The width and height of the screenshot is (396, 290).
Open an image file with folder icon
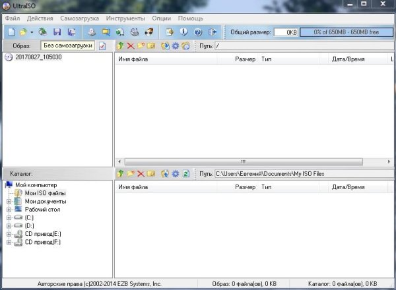pos(23,32)
